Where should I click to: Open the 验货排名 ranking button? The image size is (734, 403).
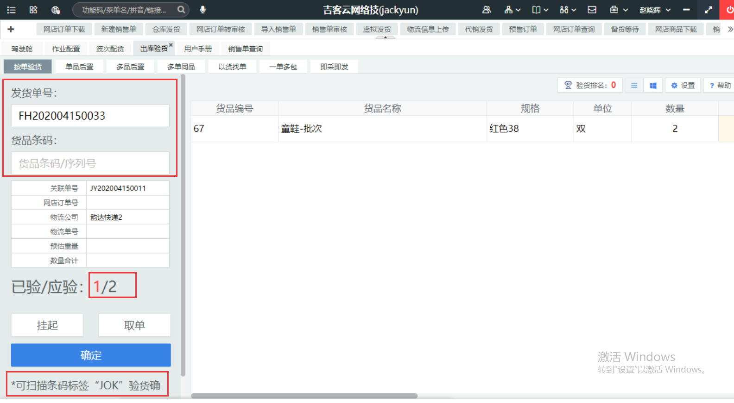click(590, 85)
